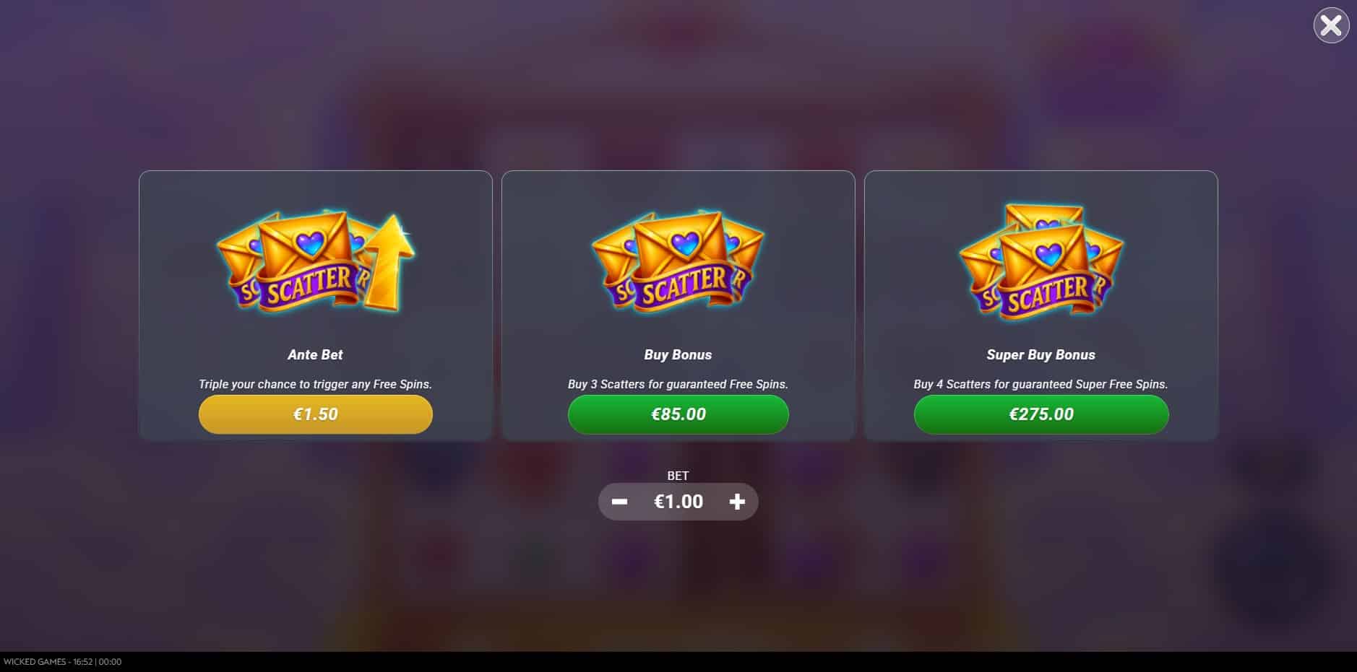Click the golden up arrow on Ante Bet
Screen dimensions: 1357x672
(389, 261)
